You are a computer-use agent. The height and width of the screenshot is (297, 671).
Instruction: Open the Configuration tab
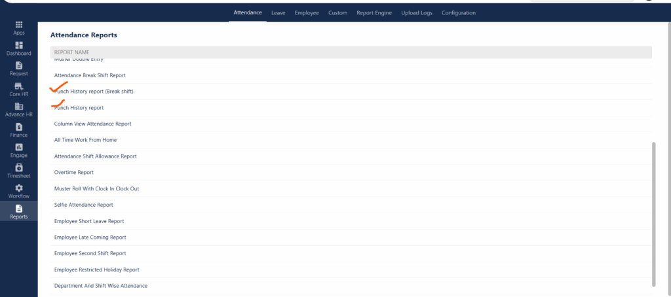(459, 12)
